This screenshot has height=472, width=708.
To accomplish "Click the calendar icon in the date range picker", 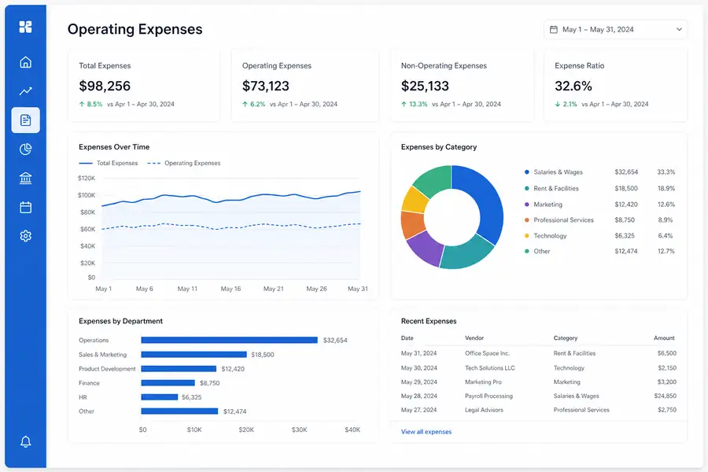I will pyautogui.click(x=554, y=29).
